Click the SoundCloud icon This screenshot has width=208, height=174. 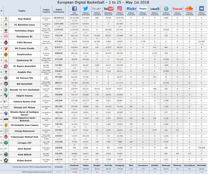[x=189, y=8]
